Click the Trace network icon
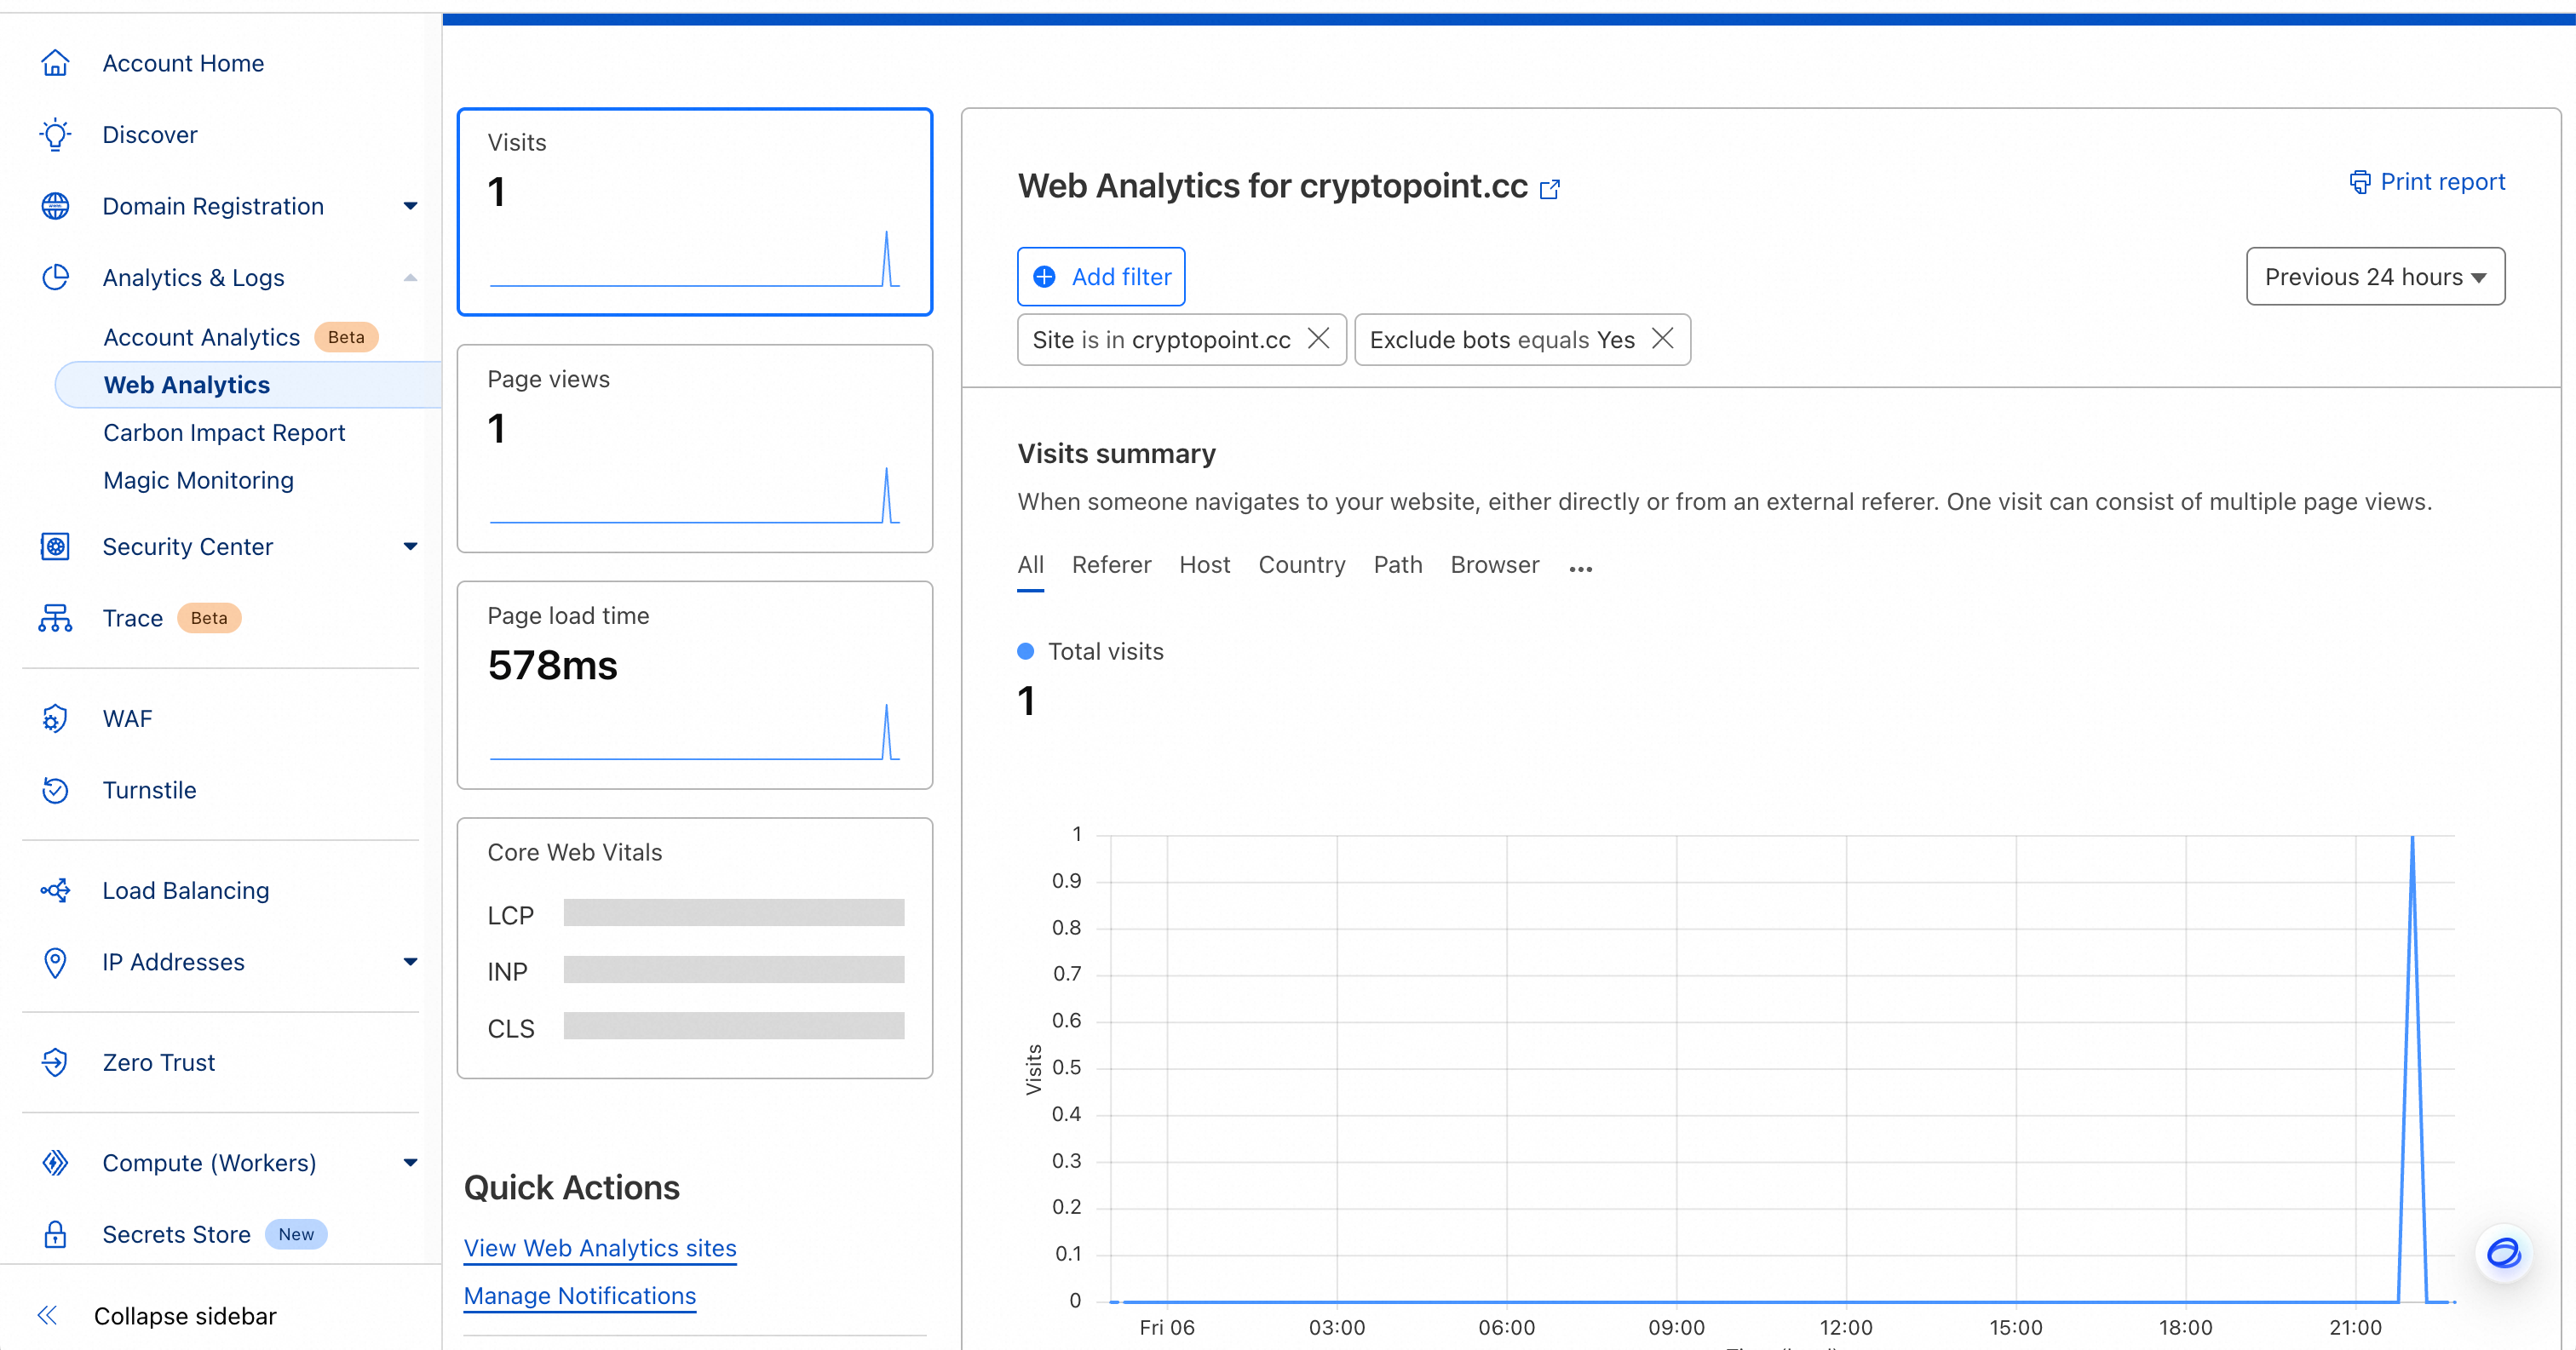2576x1350 pixels. tap(55, 619)
